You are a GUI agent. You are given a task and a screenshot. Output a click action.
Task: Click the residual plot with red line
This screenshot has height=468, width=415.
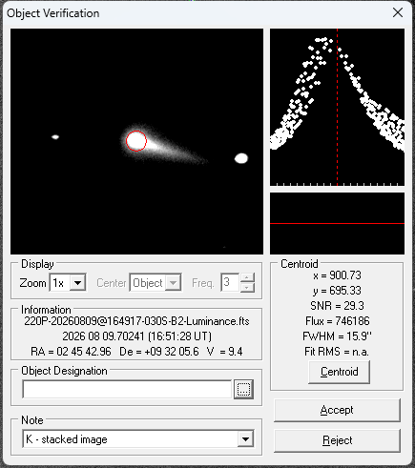(337, 223)
